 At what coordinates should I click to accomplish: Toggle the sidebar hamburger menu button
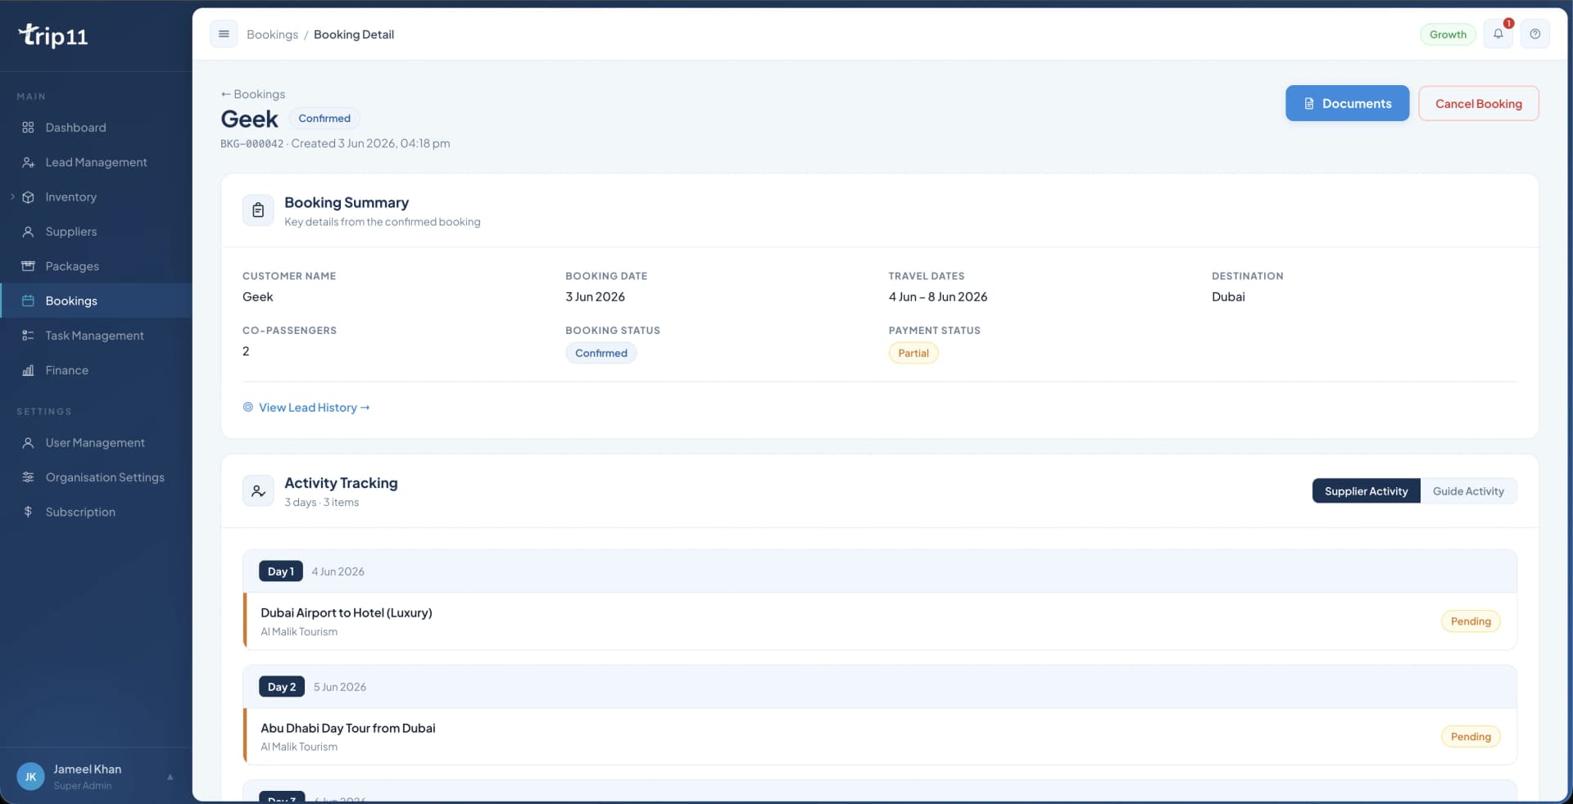point(224,34)
